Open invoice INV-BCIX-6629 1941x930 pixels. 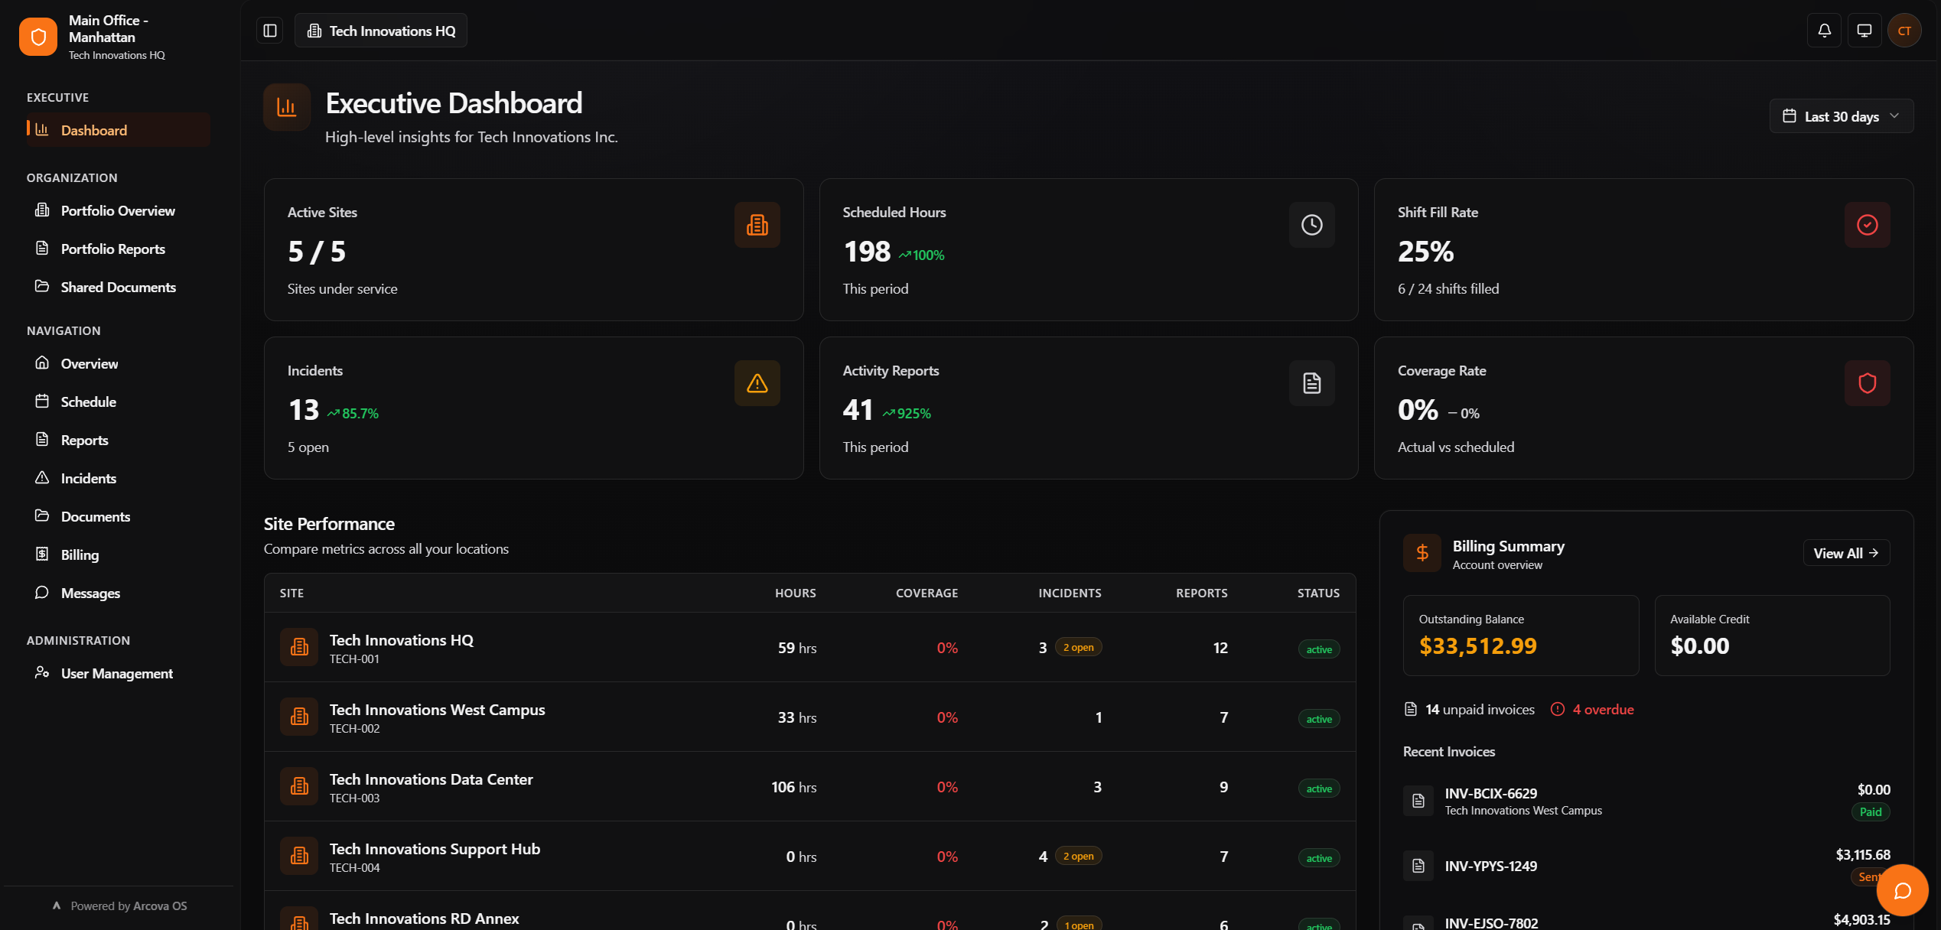(x=1646, y=801)
